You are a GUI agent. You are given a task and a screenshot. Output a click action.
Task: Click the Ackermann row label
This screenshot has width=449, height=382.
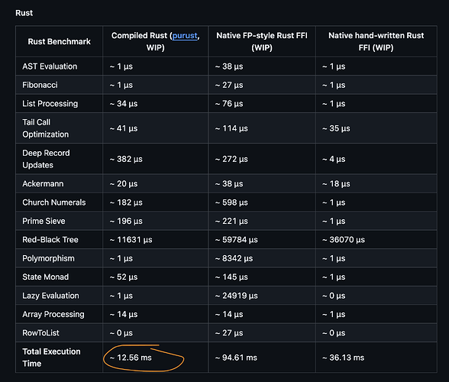click(43, 183)
